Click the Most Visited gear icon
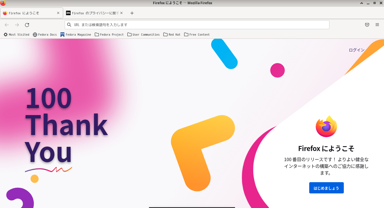Viewport: 384px width, 208px height. pos(6,35)
